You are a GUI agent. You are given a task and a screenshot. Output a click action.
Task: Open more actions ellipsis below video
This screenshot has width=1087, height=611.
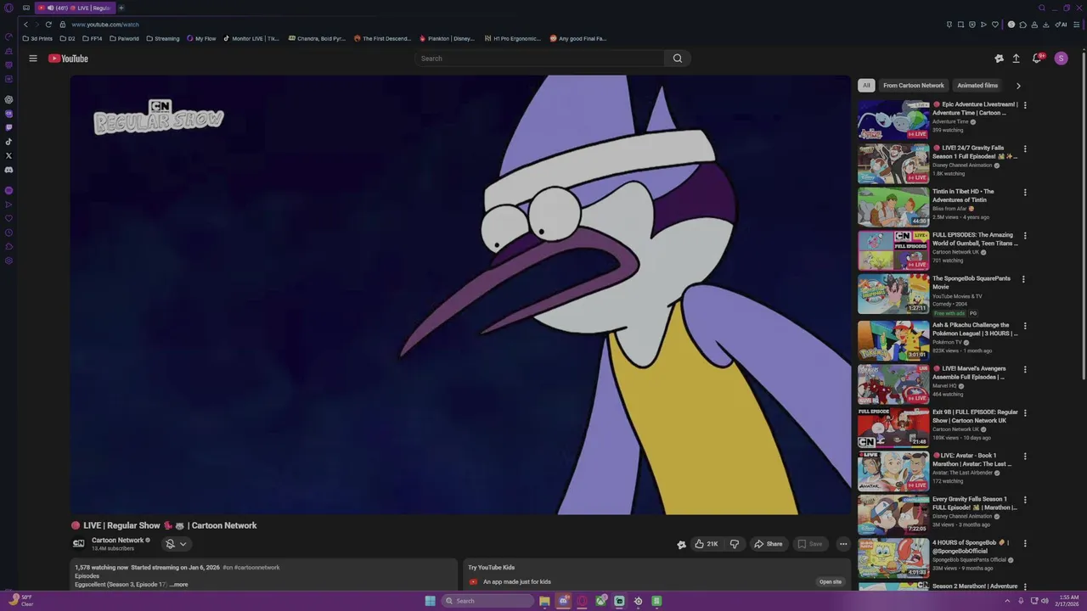(843, 544)
